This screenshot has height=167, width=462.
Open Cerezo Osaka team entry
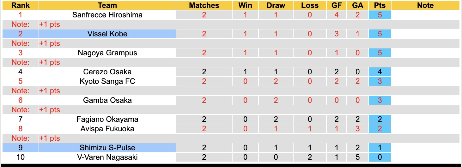[107, 72]
